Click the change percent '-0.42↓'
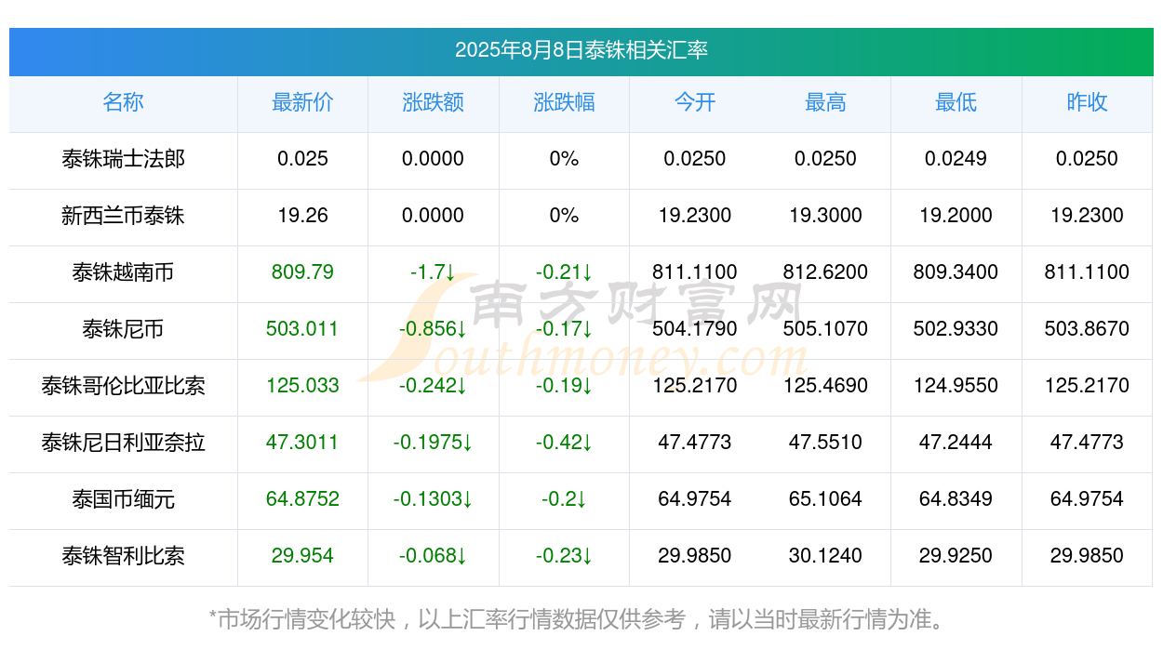Screen dimensions: 1163x649 point(564,443)
